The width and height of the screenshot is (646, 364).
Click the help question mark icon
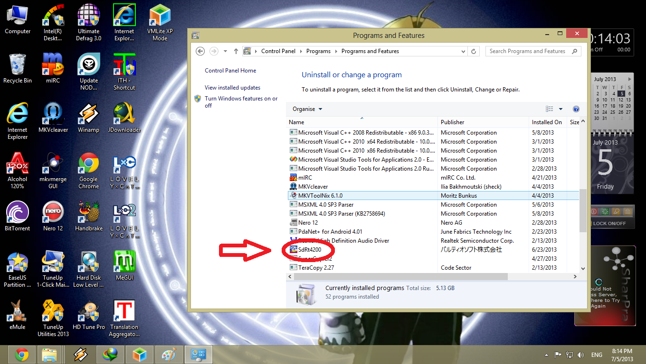click(576, 109)
